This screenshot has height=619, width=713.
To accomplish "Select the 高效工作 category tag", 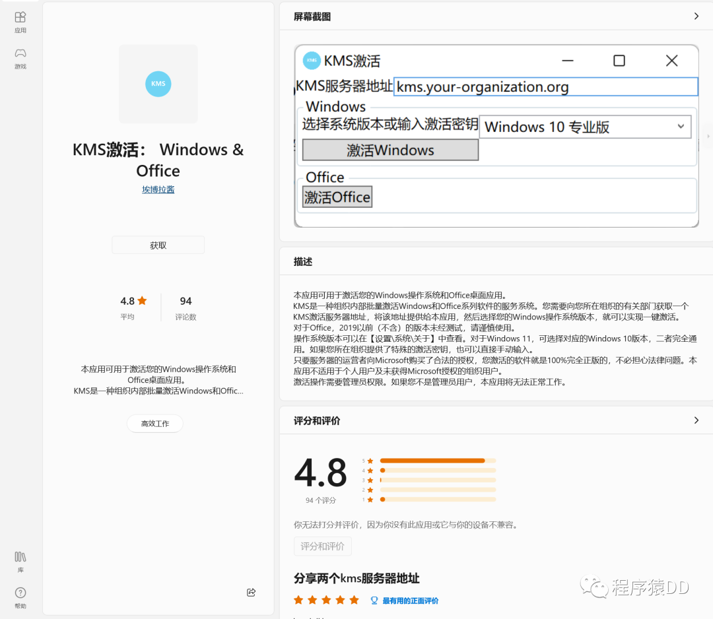I will tap(155, 424).
